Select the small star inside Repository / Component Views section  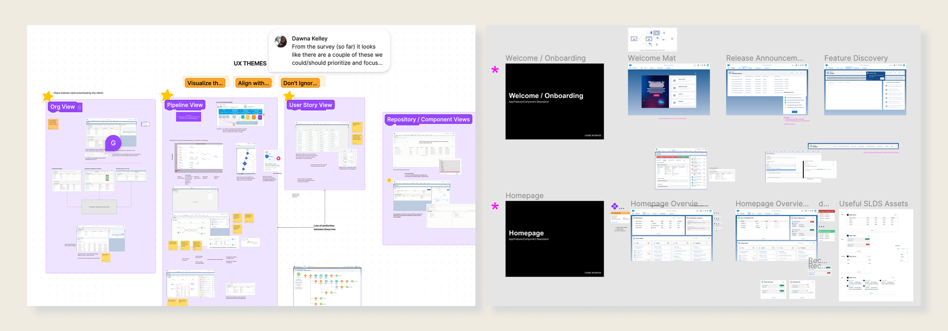[389, 180]
